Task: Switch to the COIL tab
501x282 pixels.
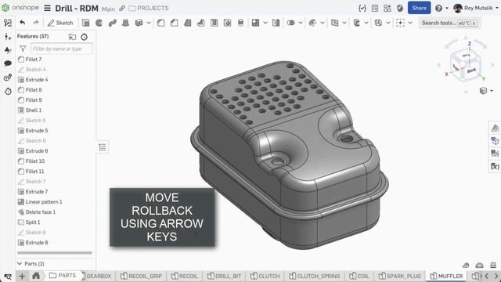Action: [x=359, y=276]
